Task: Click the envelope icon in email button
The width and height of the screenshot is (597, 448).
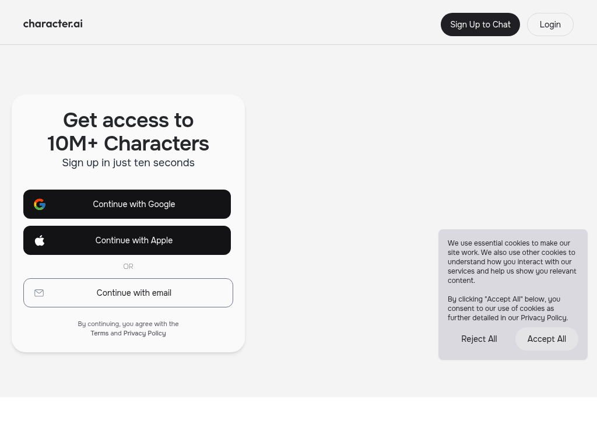Action: point(39,293)
